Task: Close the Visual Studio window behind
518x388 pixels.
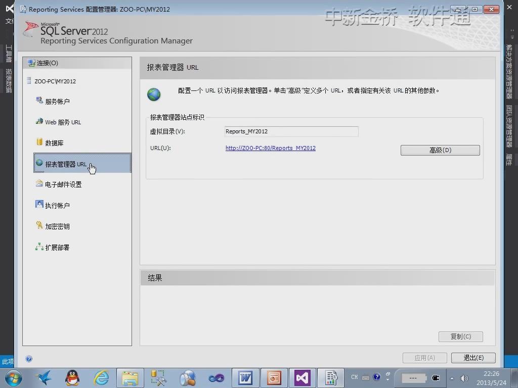Action: tap(510, 7)
